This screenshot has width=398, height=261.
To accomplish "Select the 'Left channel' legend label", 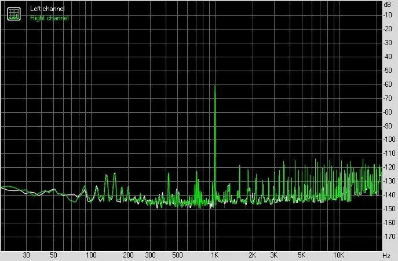I will pos(47,9).
